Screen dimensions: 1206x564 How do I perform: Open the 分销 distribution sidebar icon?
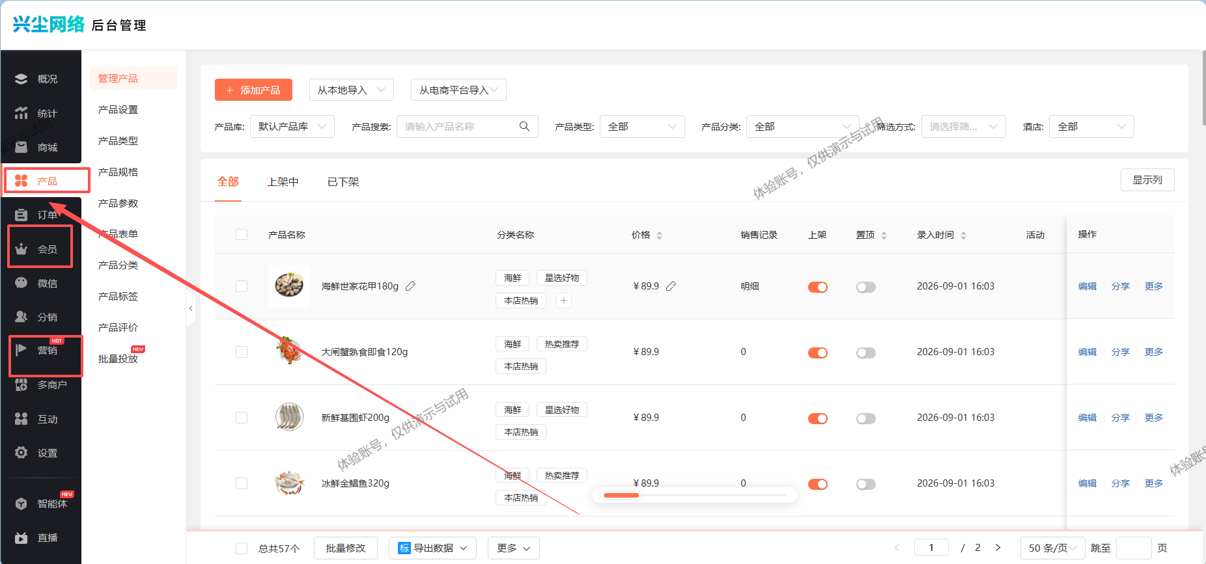pos(21,317)
